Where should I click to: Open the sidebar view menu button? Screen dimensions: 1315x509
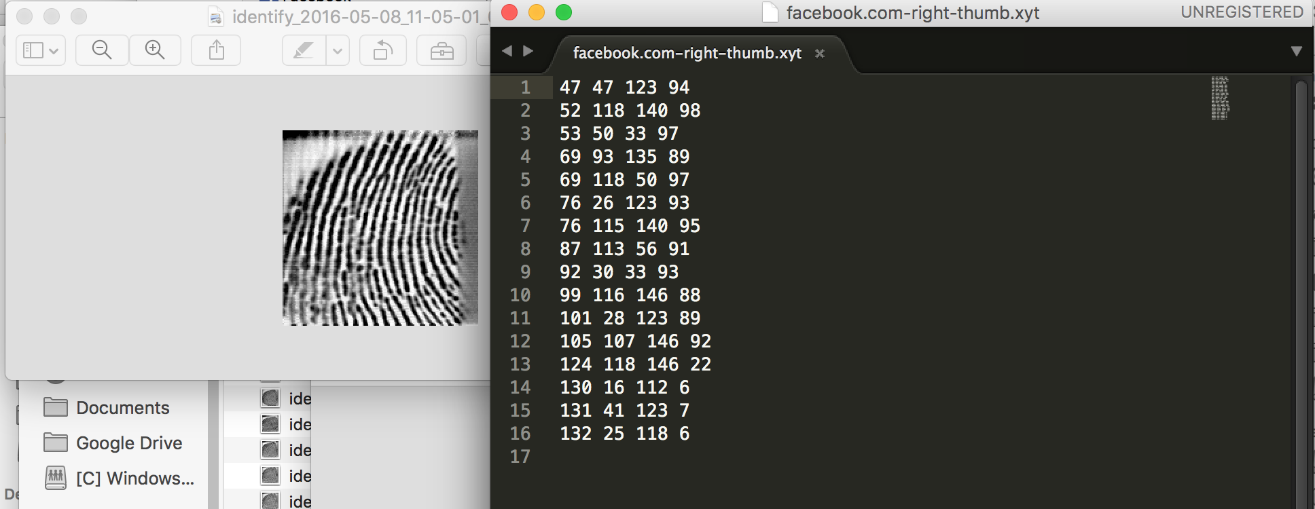[41, 50]
